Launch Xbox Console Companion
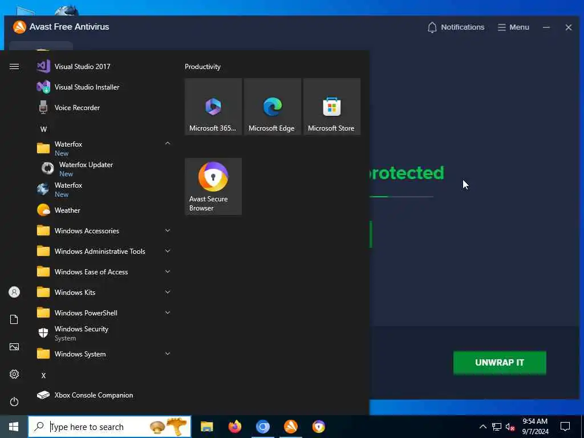 (x=103, y=395)
